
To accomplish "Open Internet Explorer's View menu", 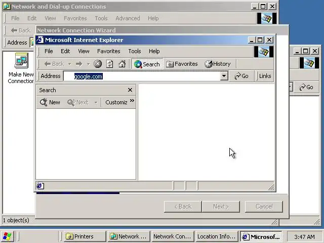I will click(84, 51).
